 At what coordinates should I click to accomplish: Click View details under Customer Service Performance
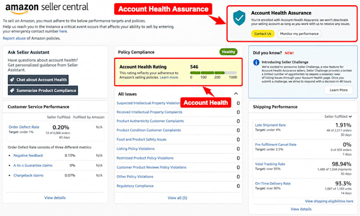pos(55,197)
